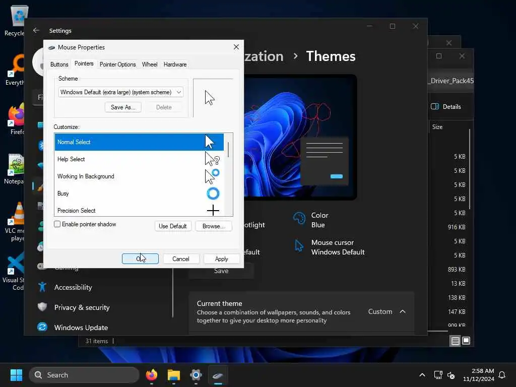Image resolution: width=516 pixels, height=387 pixels.
Task: Select the Busy pointer row
Action: pos(139,193)
